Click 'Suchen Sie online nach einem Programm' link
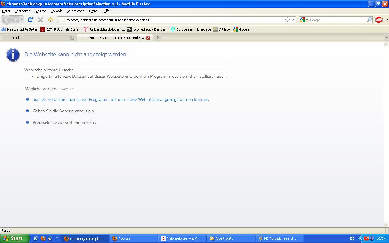This screenshot has width=389, height=243. click(x=121, y=99)
